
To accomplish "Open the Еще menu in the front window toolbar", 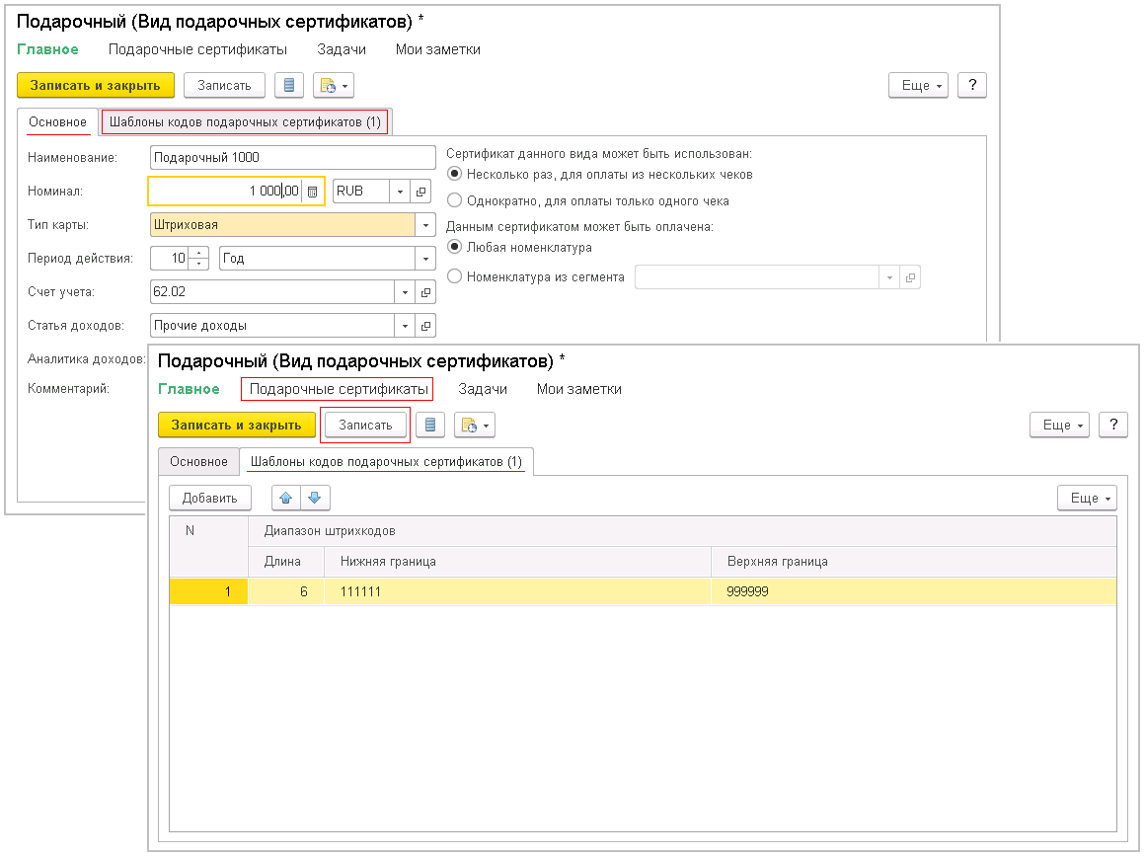I will (1059, 426).
